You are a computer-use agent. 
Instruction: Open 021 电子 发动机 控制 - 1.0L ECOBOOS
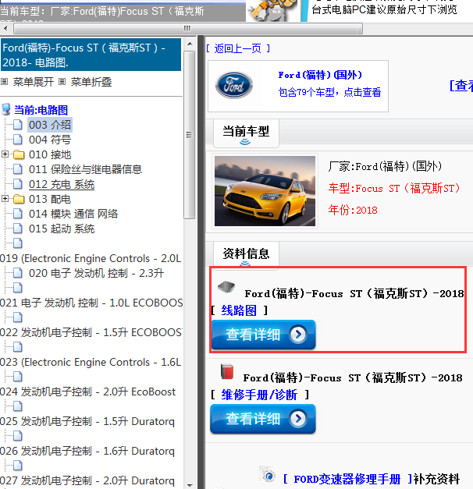click(x=91, y=303)
